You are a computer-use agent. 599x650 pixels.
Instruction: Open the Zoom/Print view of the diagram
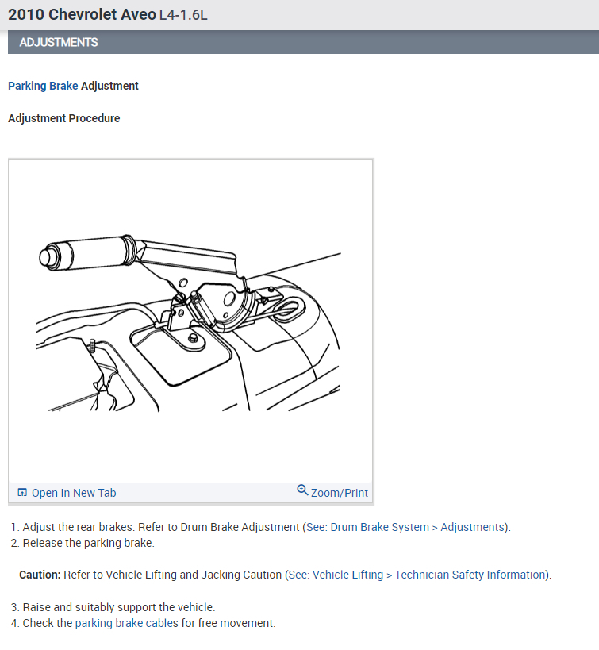click(339, 493)
